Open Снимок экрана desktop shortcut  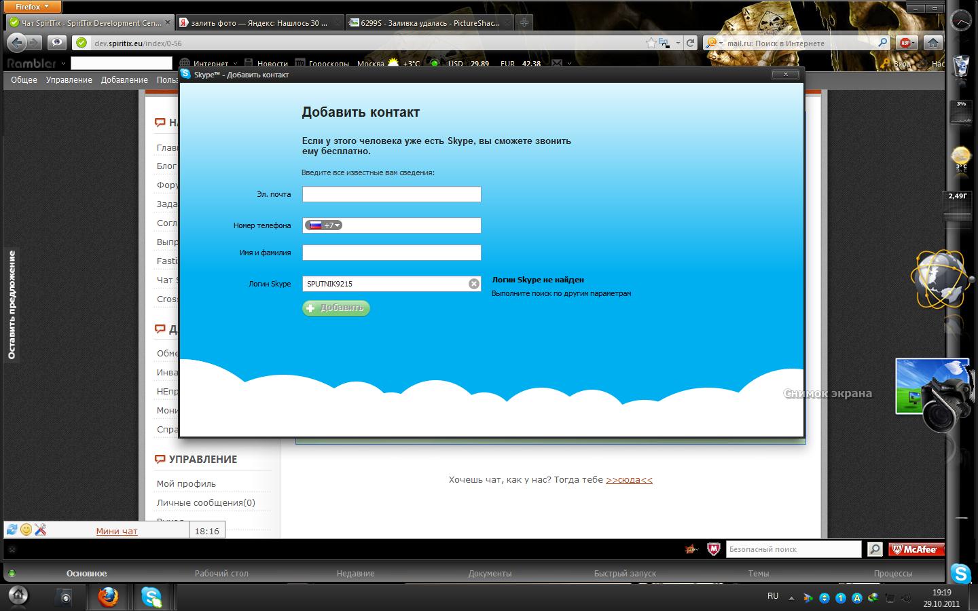coord(932,394)
